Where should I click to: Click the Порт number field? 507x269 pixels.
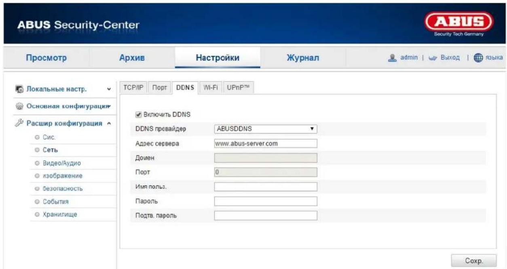pos(265,172)
